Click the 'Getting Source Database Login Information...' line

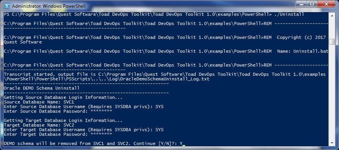point(63,97)
